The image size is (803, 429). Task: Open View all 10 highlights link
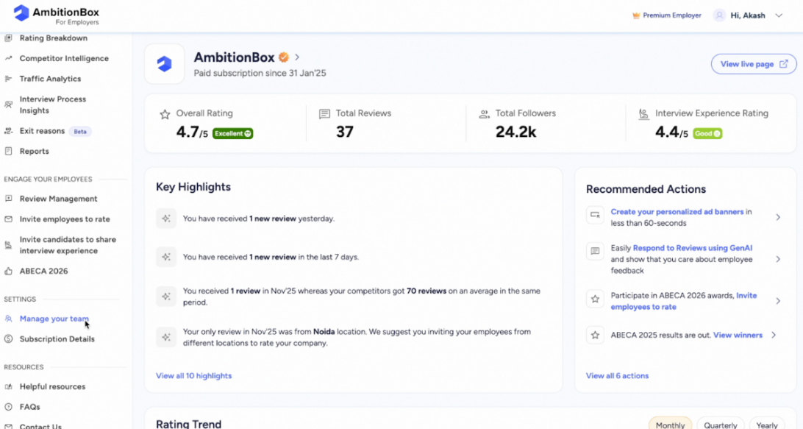click(193, 376)
